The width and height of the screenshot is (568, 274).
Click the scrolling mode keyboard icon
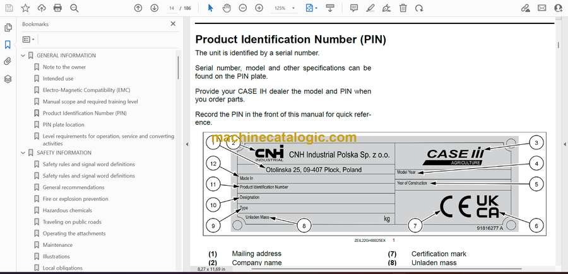coord(330,8)
